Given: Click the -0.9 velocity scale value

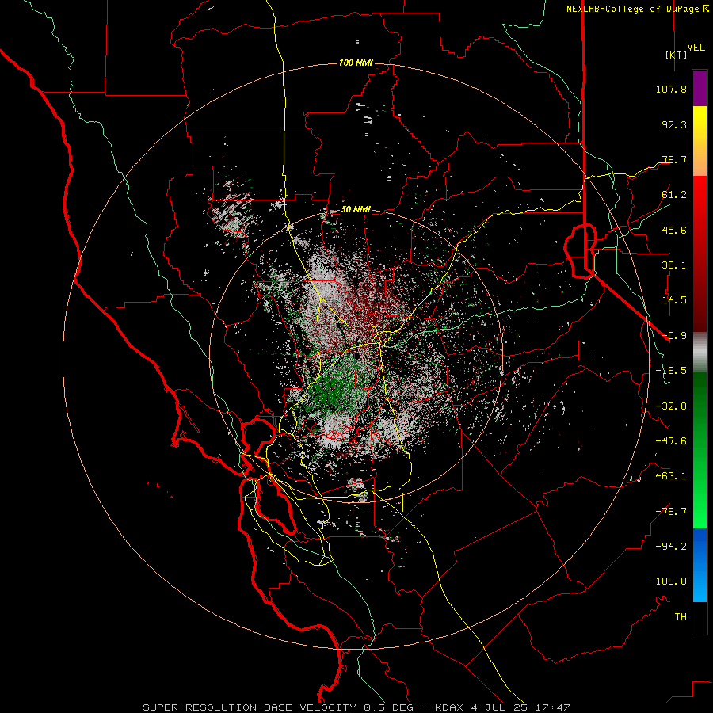Looking at the screenshot, I should [x=674, y=336].
